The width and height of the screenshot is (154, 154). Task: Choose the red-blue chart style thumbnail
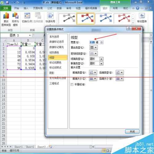click(85, 18)
